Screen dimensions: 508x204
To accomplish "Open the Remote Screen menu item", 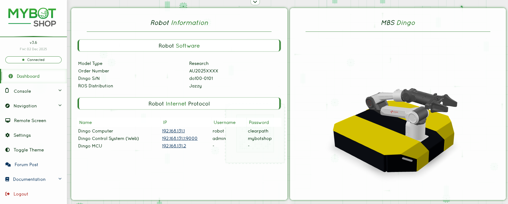I will coord(30,121).
